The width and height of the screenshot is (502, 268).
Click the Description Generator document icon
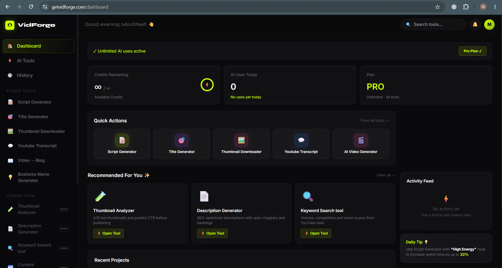coord(204,196)
